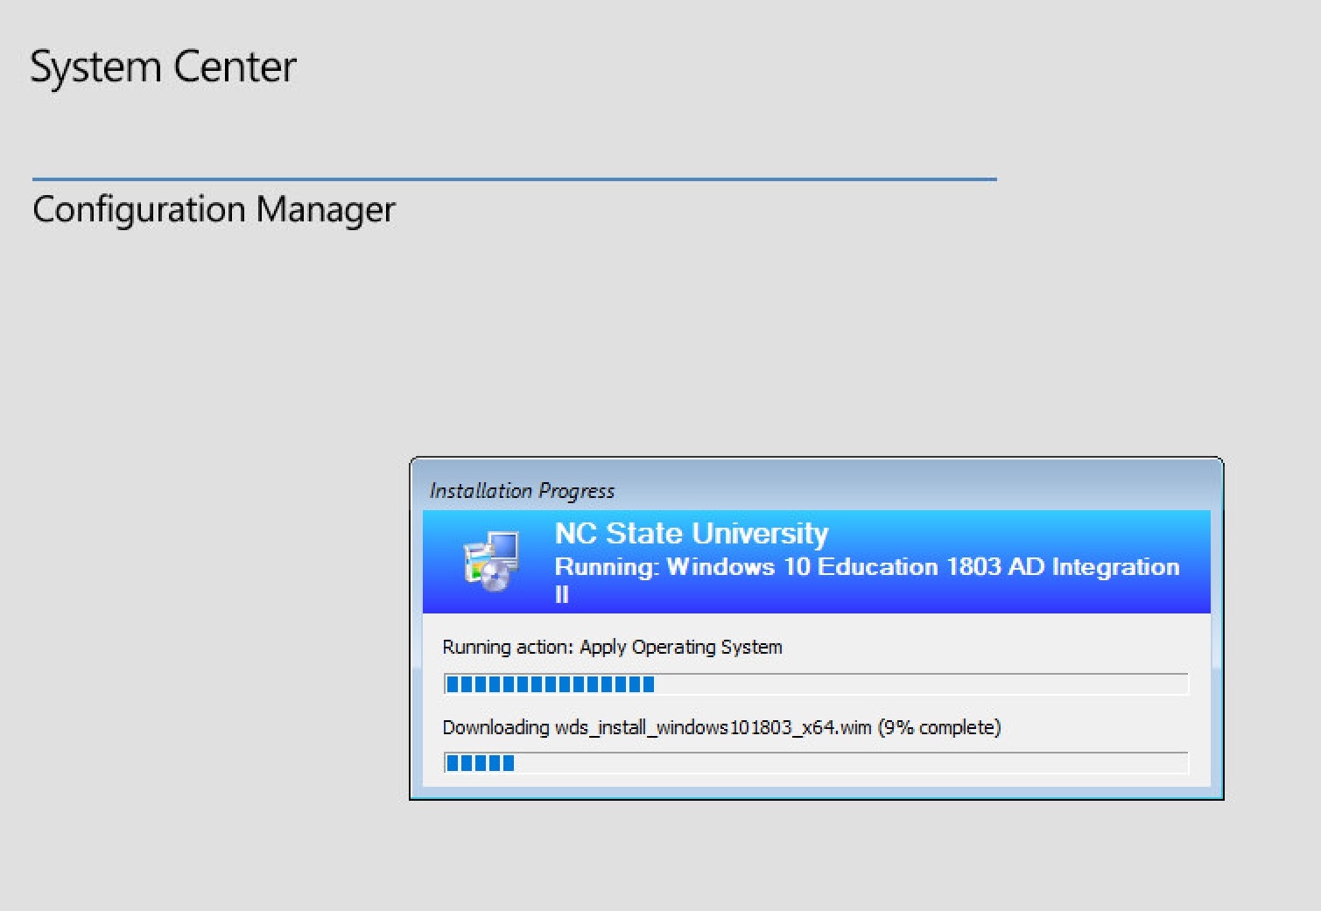Select the System Center heading text
1321x911 pixels.
coord(164,65)
